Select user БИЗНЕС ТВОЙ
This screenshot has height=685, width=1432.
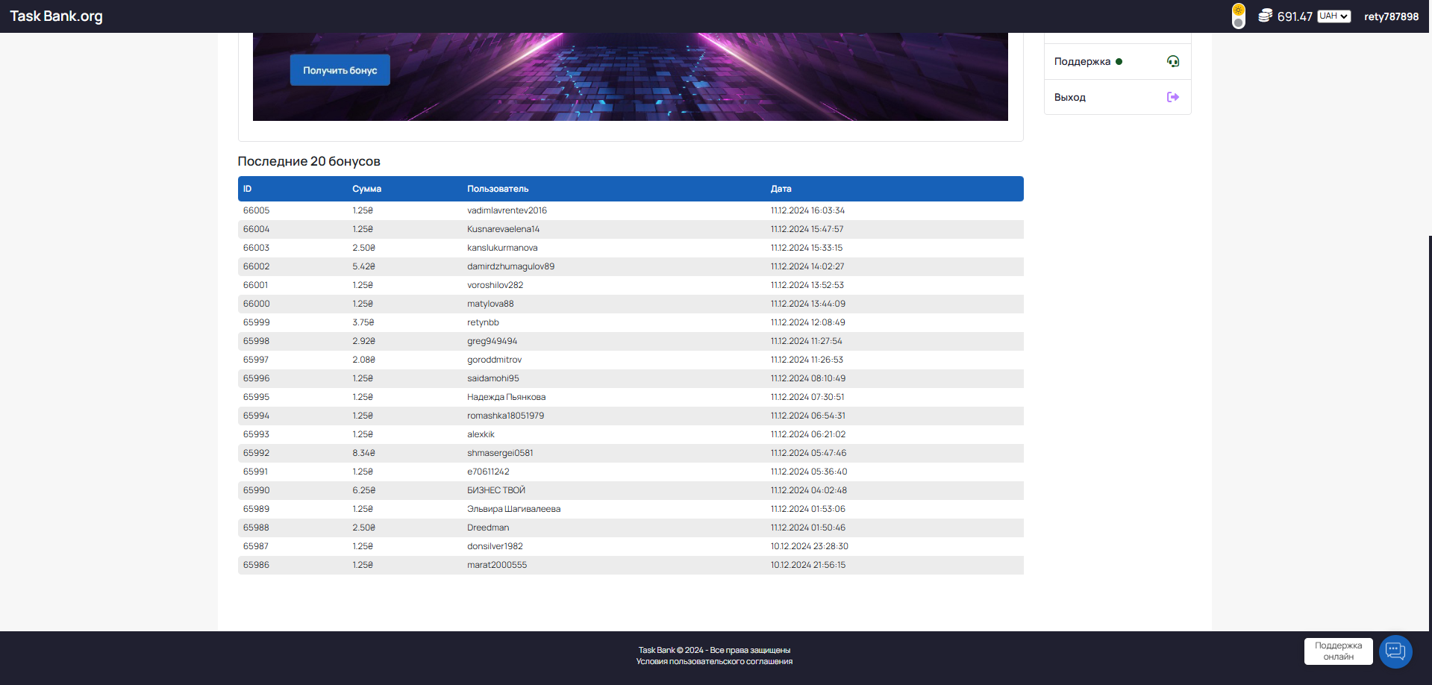(496, 490)
